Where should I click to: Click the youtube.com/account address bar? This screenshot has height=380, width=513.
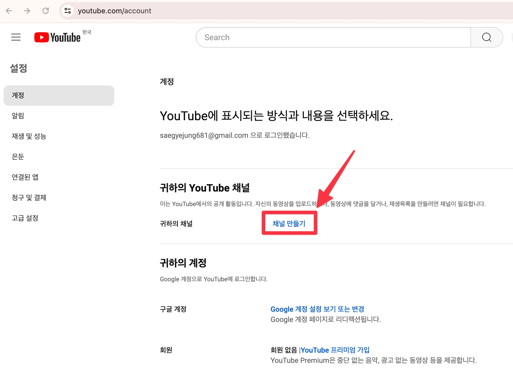coord(115,11)
